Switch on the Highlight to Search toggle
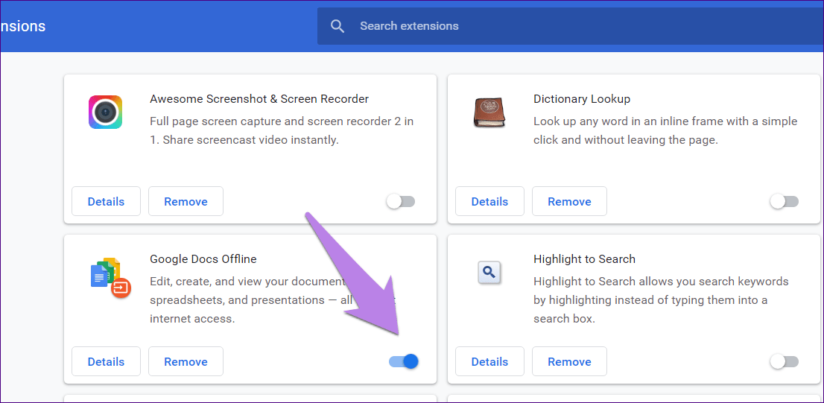824x403 pixels. coord(784,361)
